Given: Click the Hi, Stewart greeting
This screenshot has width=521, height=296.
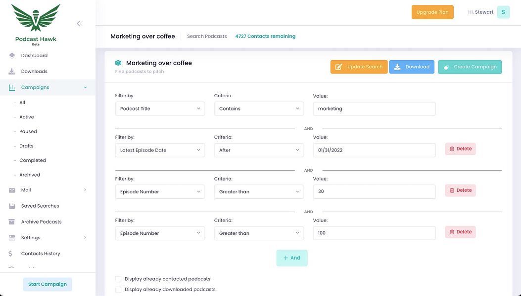Looking at the screenshot, I should point(480,12).
